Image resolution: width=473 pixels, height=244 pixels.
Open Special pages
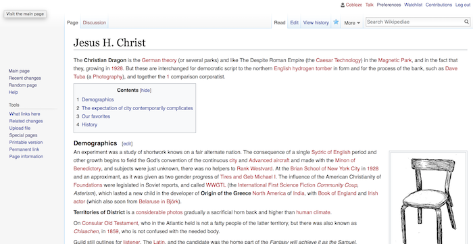[x=23, y=135]
